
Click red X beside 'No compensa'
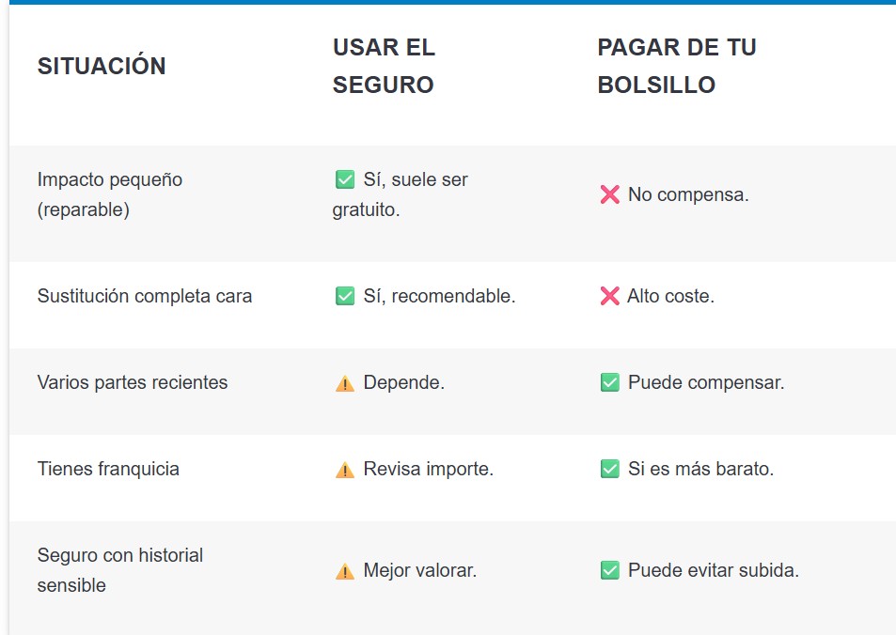tap(610, 194)
